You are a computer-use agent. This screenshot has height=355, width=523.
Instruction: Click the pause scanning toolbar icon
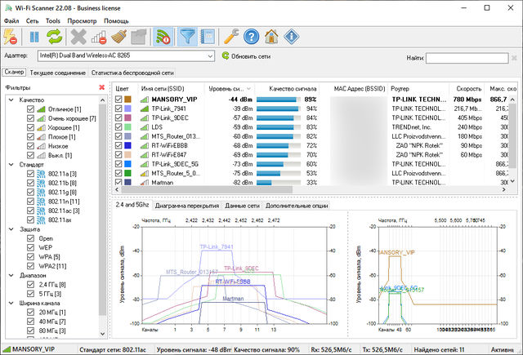point(34,36)
